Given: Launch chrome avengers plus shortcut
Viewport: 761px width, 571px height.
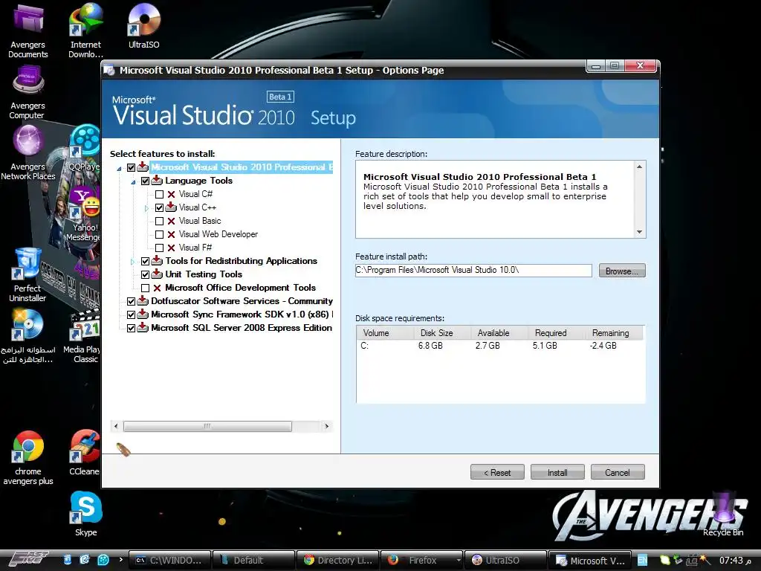Looking at the screenshot, I should [28, 458].
